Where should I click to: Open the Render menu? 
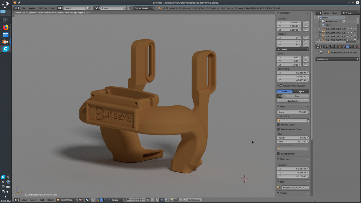(x=32, y=8)
